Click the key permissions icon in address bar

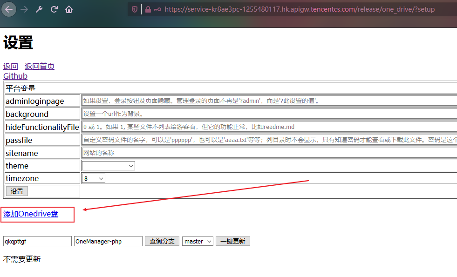pos(157,9)
